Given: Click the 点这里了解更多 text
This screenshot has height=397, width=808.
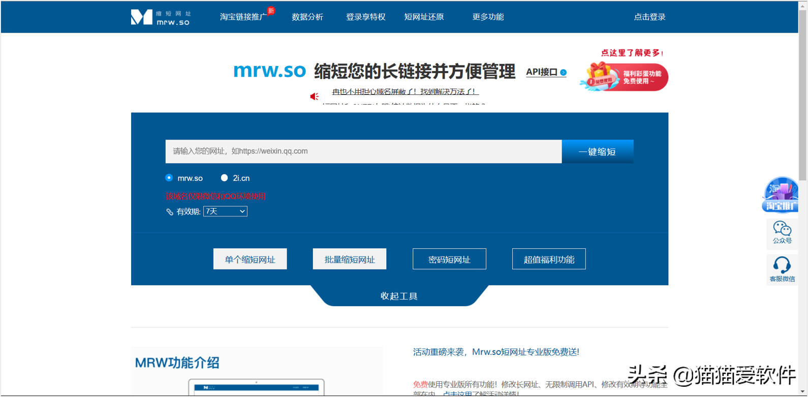Looking at the screenshot, I should pos(632,53).
